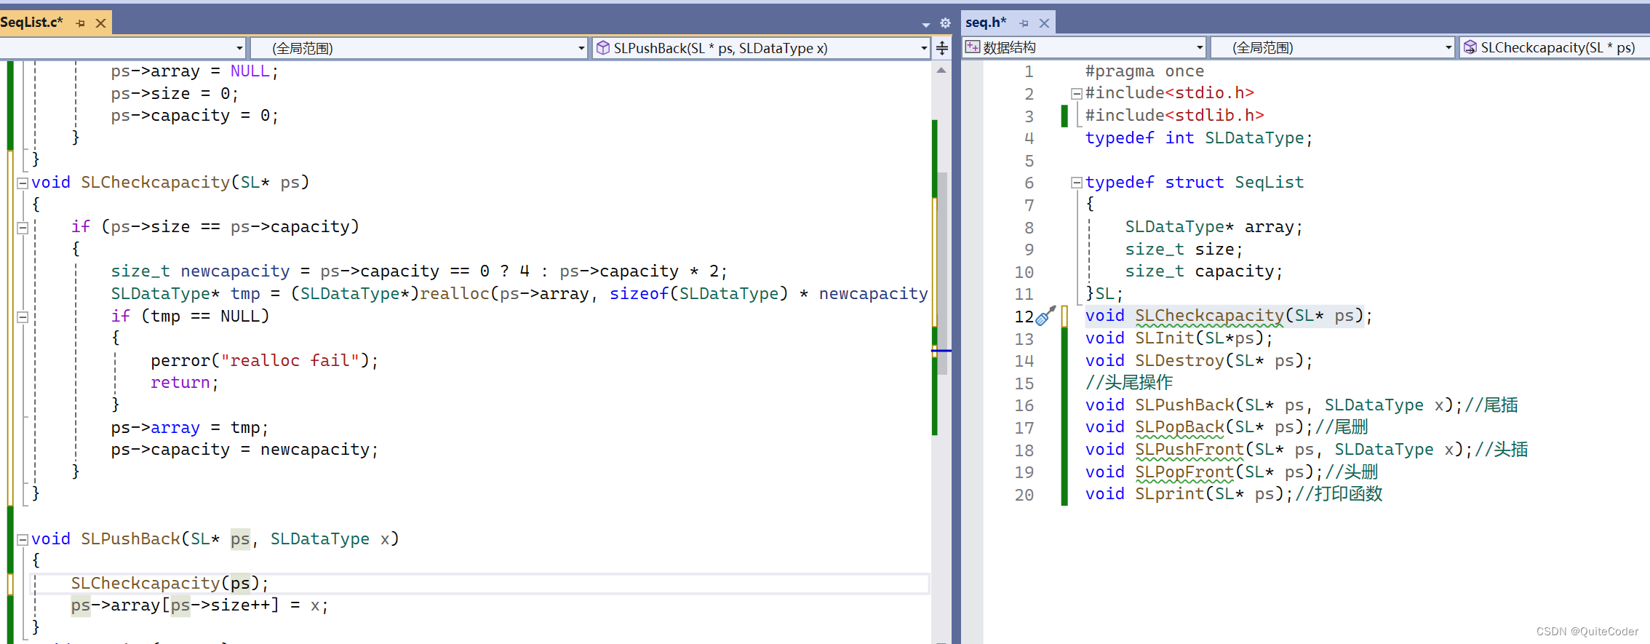The image size is (1650, 644).
Task: Click the //头尾操作 comment
Action: 1129,383
